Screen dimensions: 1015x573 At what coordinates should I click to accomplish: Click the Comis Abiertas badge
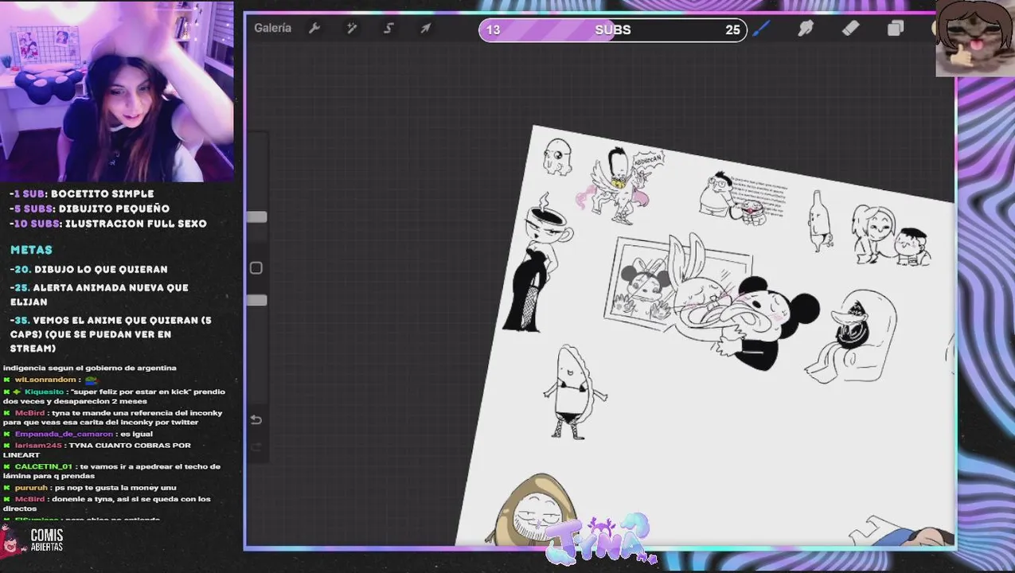click(33, 539)
